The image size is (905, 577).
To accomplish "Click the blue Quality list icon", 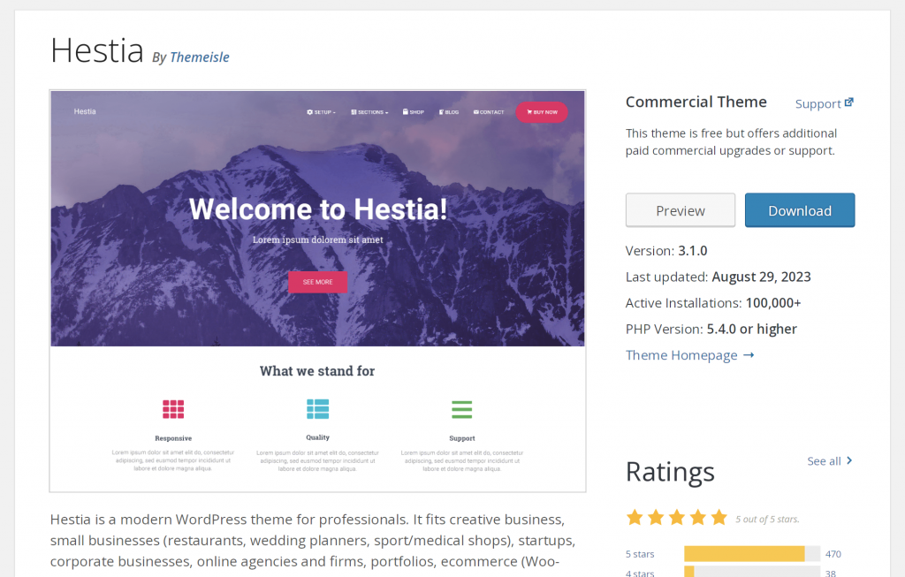I will tap(317, 409).
